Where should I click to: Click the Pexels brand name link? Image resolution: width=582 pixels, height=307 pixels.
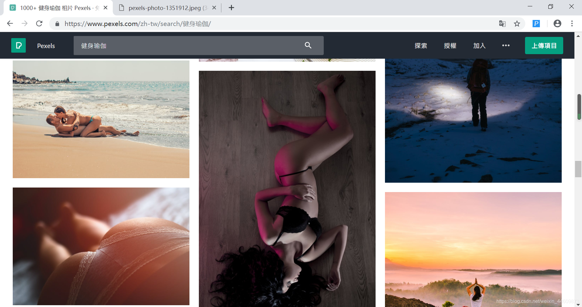click(46, 46)
